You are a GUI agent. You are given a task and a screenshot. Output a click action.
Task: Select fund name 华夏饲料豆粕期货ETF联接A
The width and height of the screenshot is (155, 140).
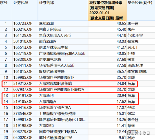click(x=61, y=90)
